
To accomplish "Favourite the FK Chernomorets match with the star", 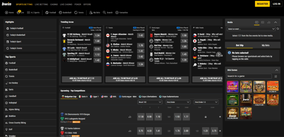I will 220,117.
